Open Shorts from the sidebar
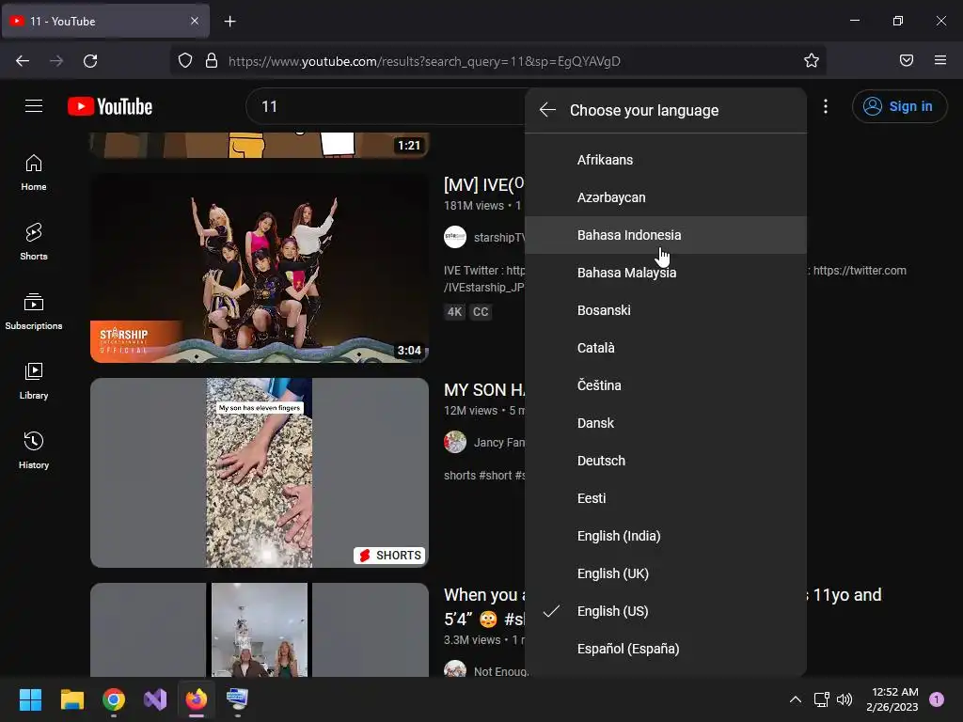Viewport: 963px width, 722px height. pos(34,242)
